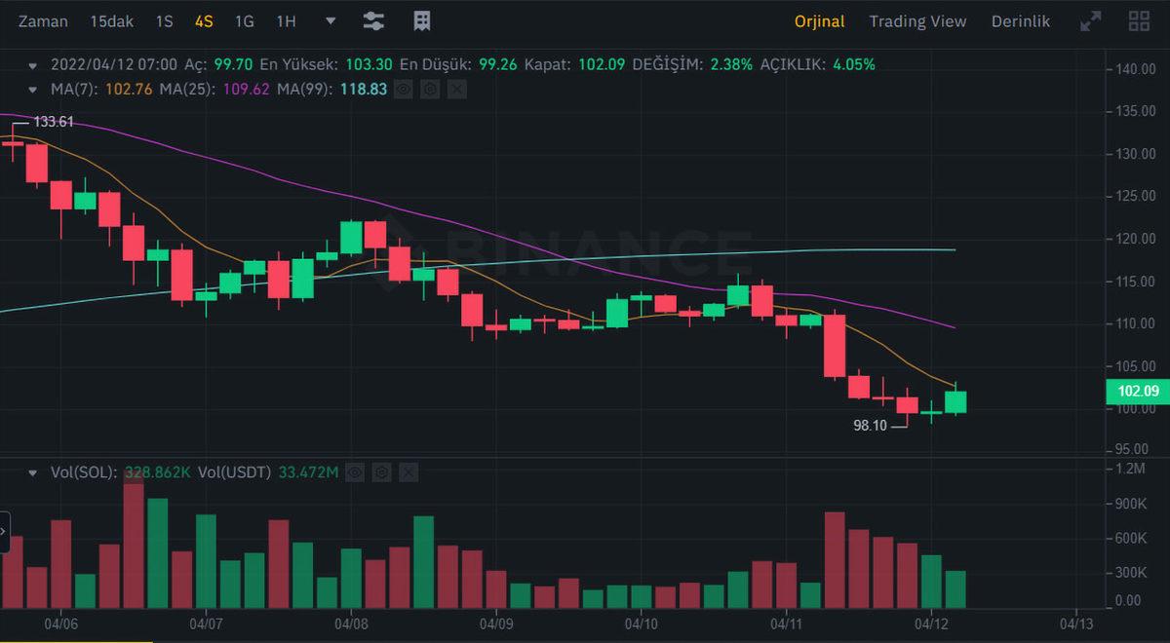
Task: Select the 15dak interval
Action: coord(112,21)
